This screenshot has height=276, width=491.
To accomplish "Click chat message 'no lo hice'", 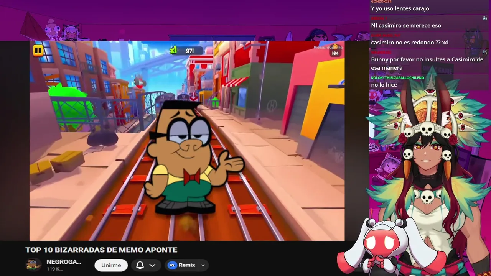I will (384, 85).
